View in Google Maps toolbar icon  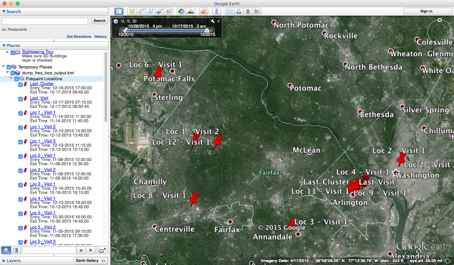pos(248,11)
